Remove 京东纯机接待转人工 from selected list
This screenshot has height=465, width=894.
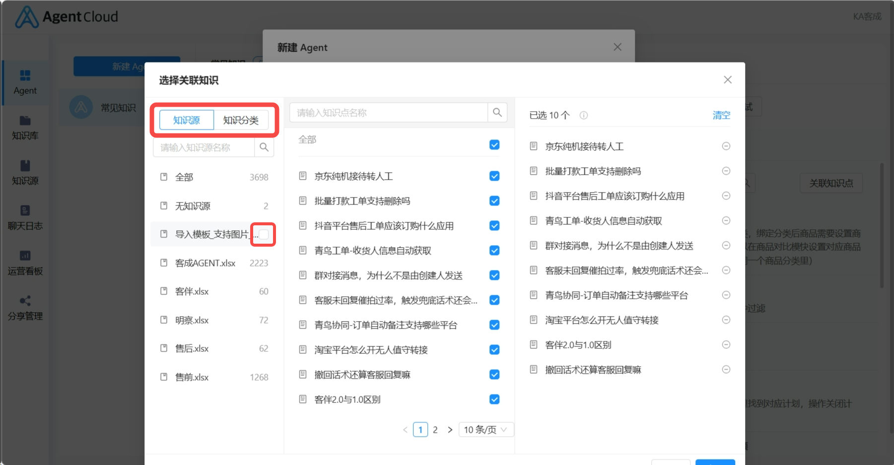(x=726, y=146)
